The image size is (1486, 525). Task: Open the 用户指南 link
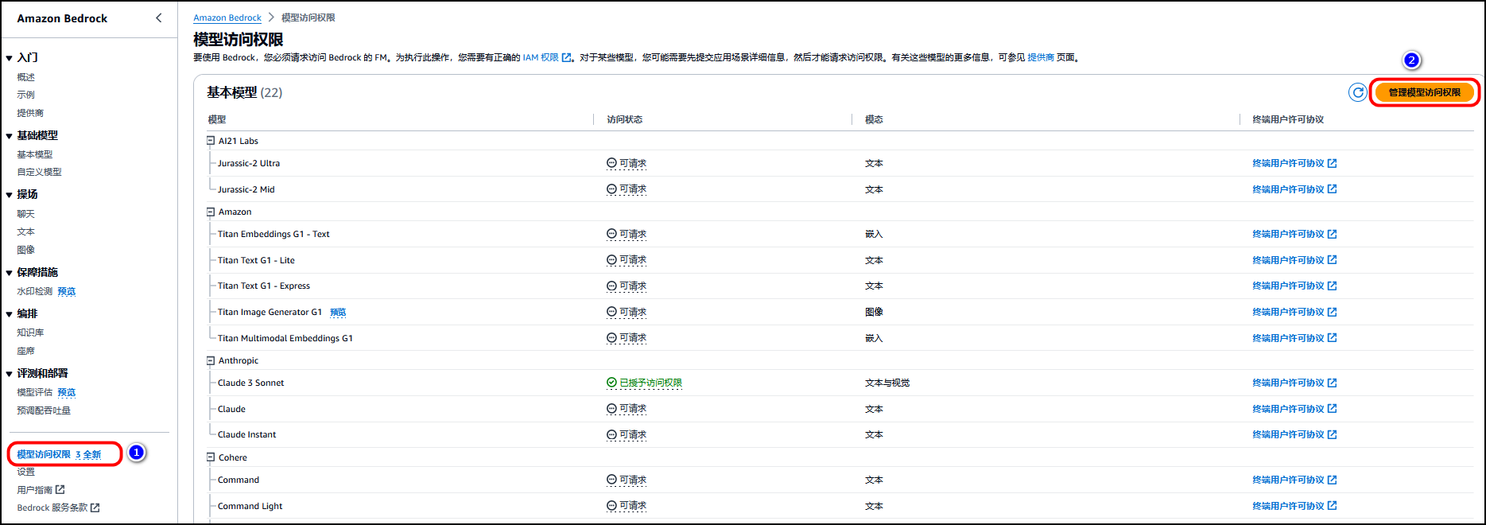pos(34,490)
